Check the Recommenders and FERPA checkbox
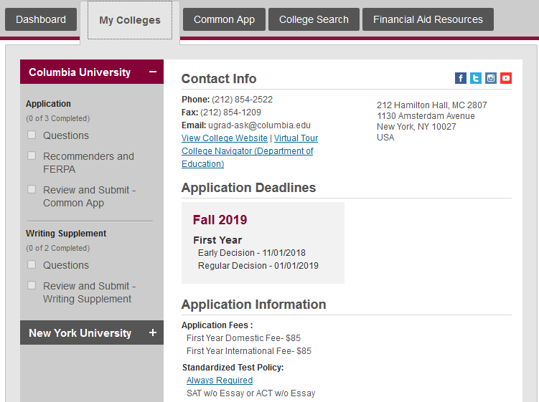539x402 pixels. coord(32,155)
